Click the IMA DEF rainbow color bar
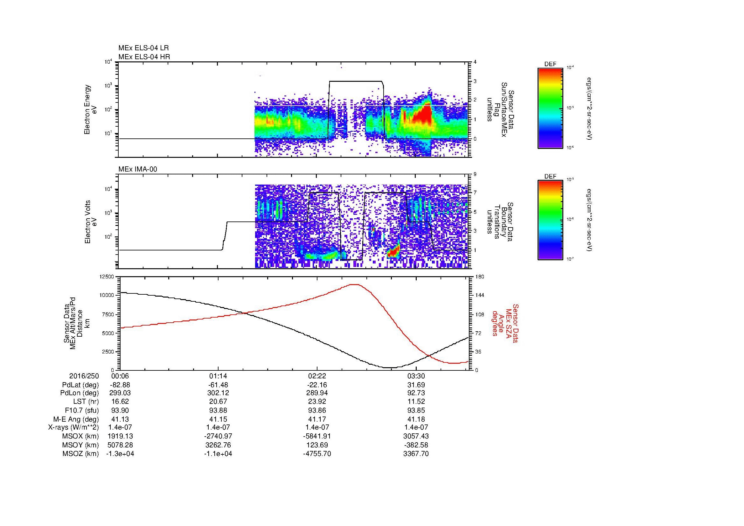Viewport: 744px width, 526px height. point(550,220)
